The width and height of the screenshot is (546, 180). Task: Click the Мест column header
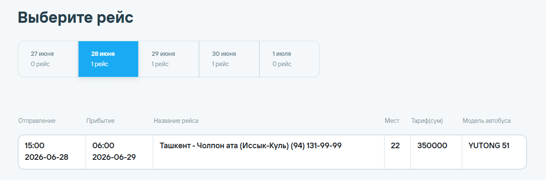click(392, 121)
